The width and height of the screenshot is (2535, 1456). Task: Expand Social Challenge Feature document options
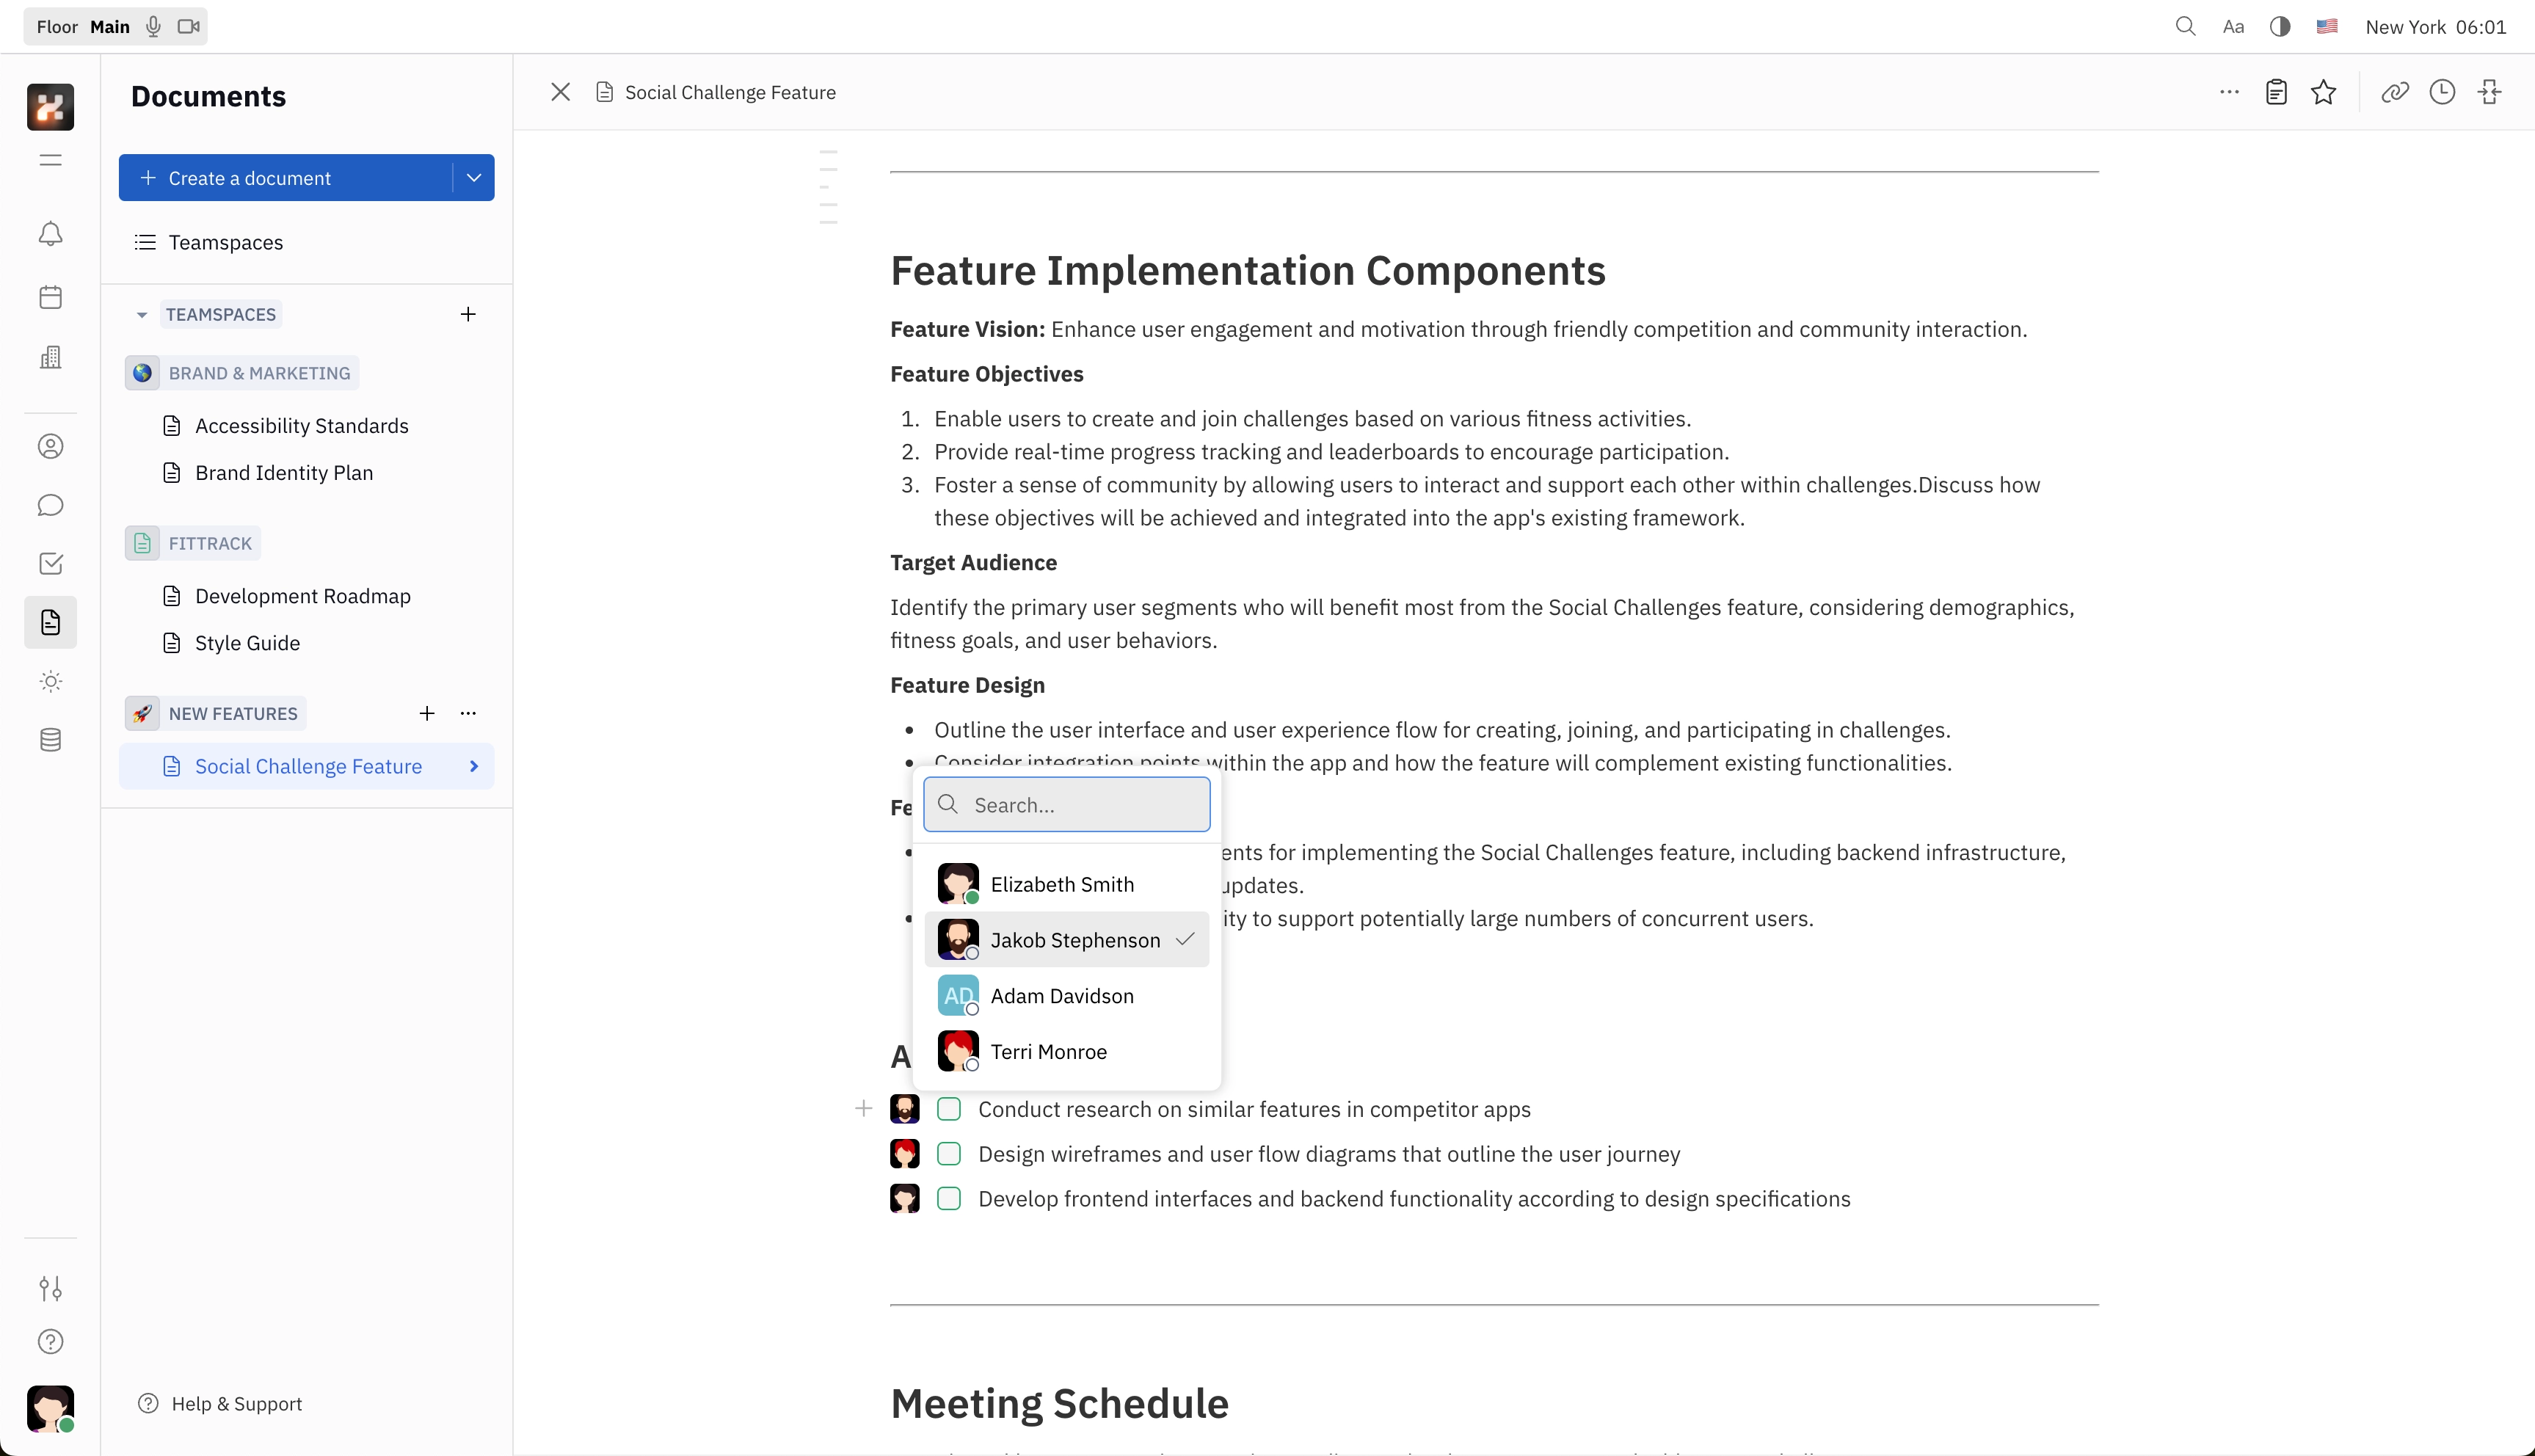473,766
